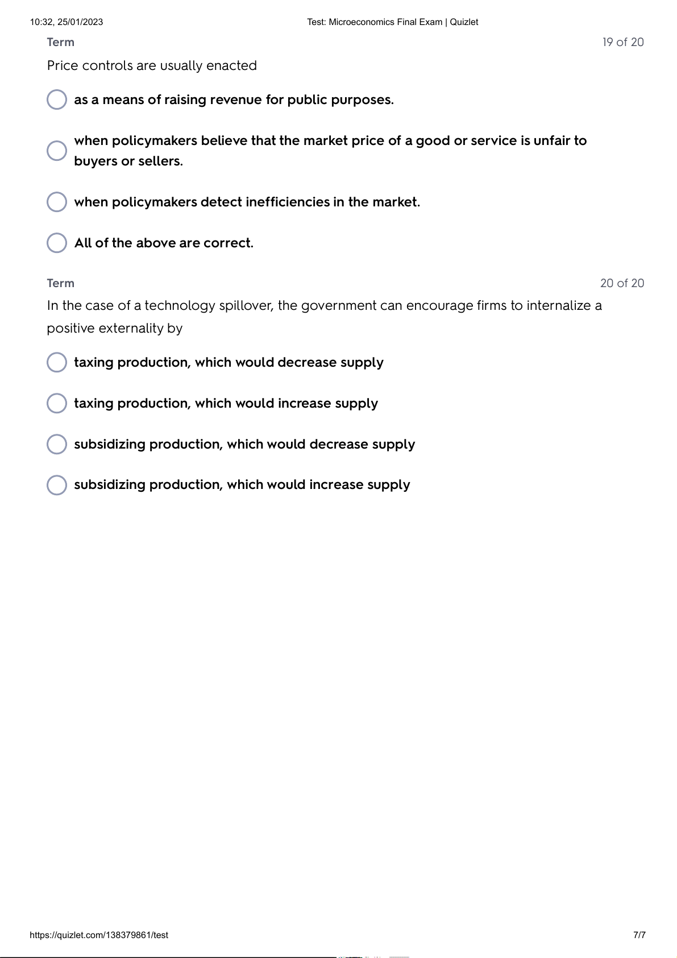Click the '19 of 20' question counter

pyautogui.click(x=623, y=42)
